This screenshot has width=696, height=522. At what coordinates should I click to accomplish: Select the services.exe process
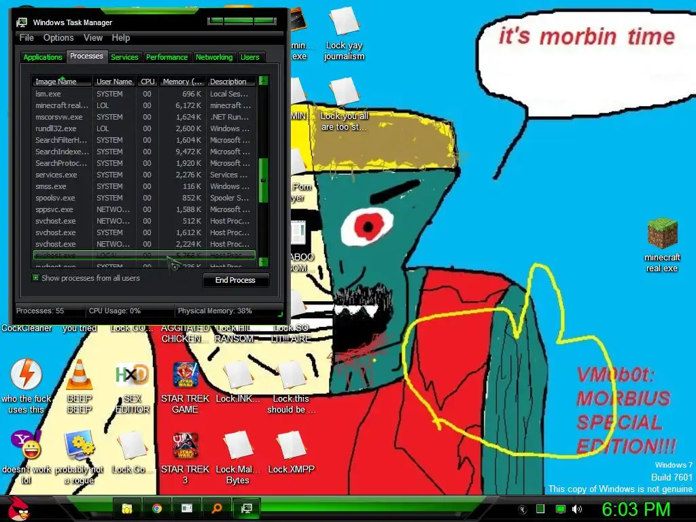(144, 175)
